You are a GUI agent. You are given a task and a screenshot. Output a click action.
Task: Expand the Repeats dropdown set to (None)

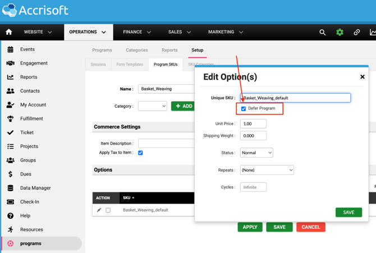[x=267, y=170]
